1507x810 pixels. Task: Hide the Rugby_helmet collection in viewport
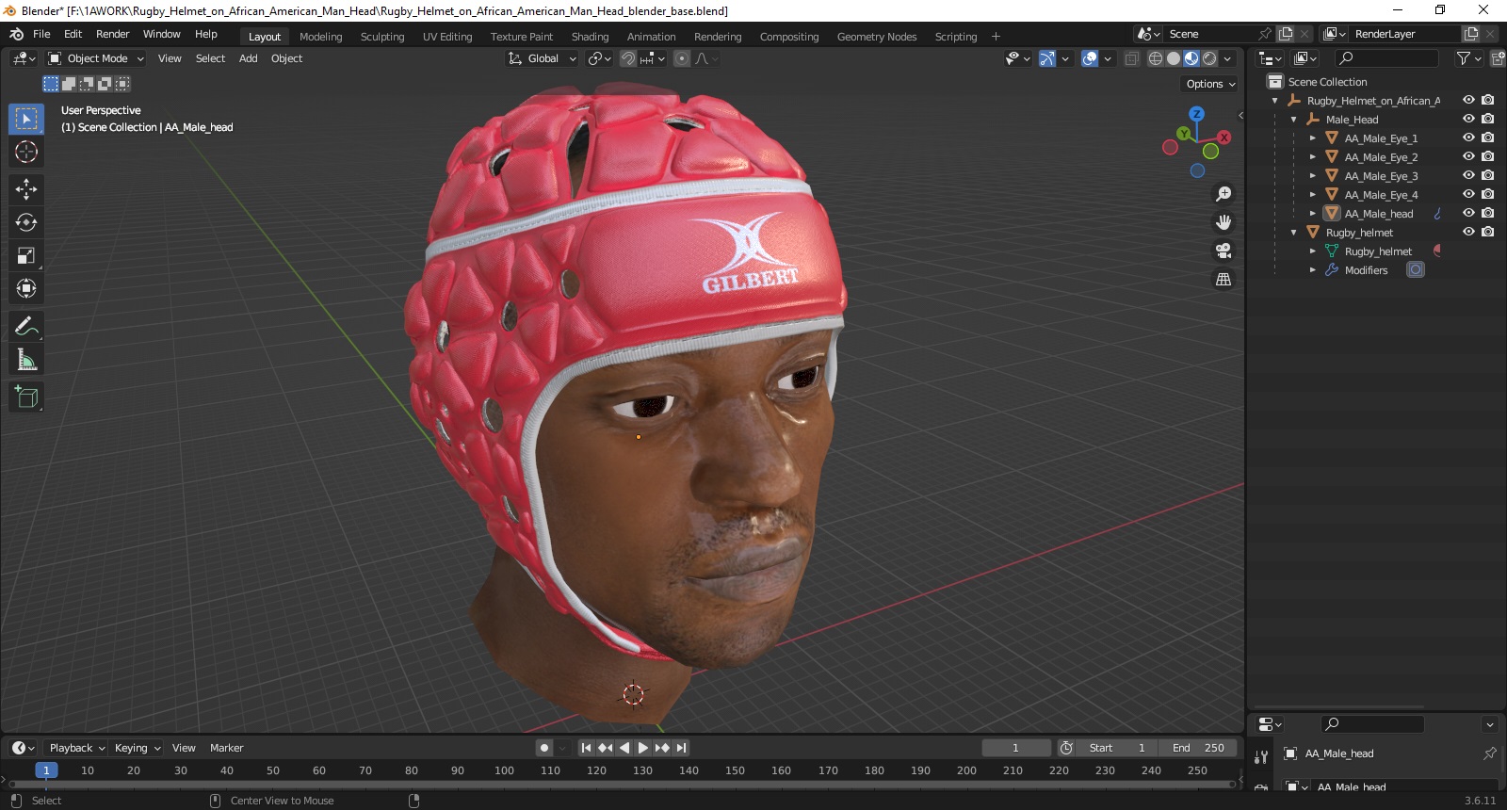pos(1468,232)
